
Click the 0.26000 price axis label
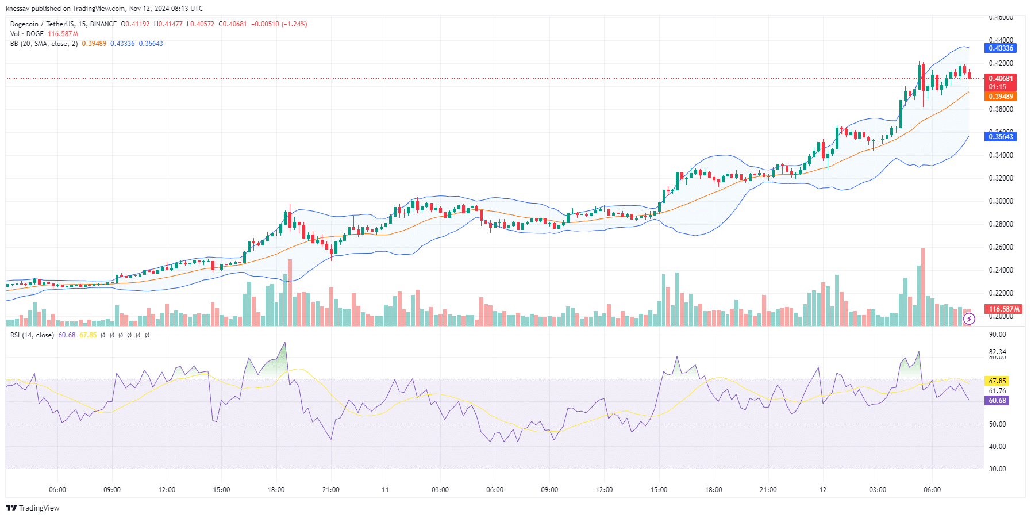tap(1001, 247)
